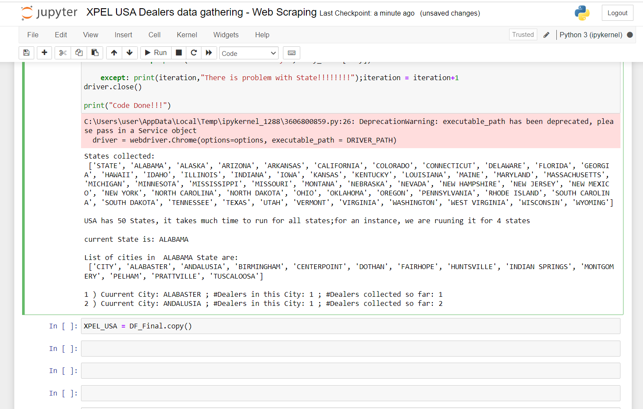Run the selected cell

point(156,53)
